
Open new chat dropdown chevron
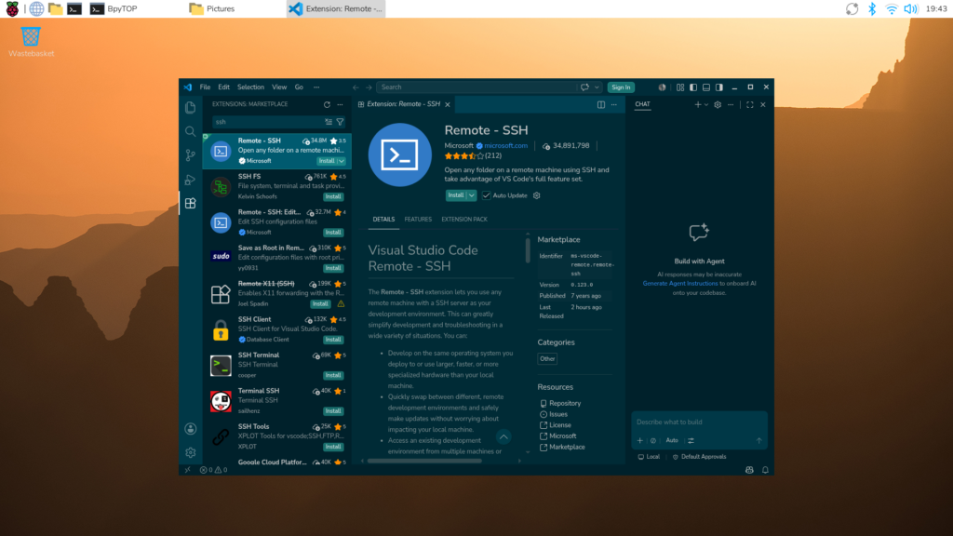pyautogui.click(x=706, y=104)
